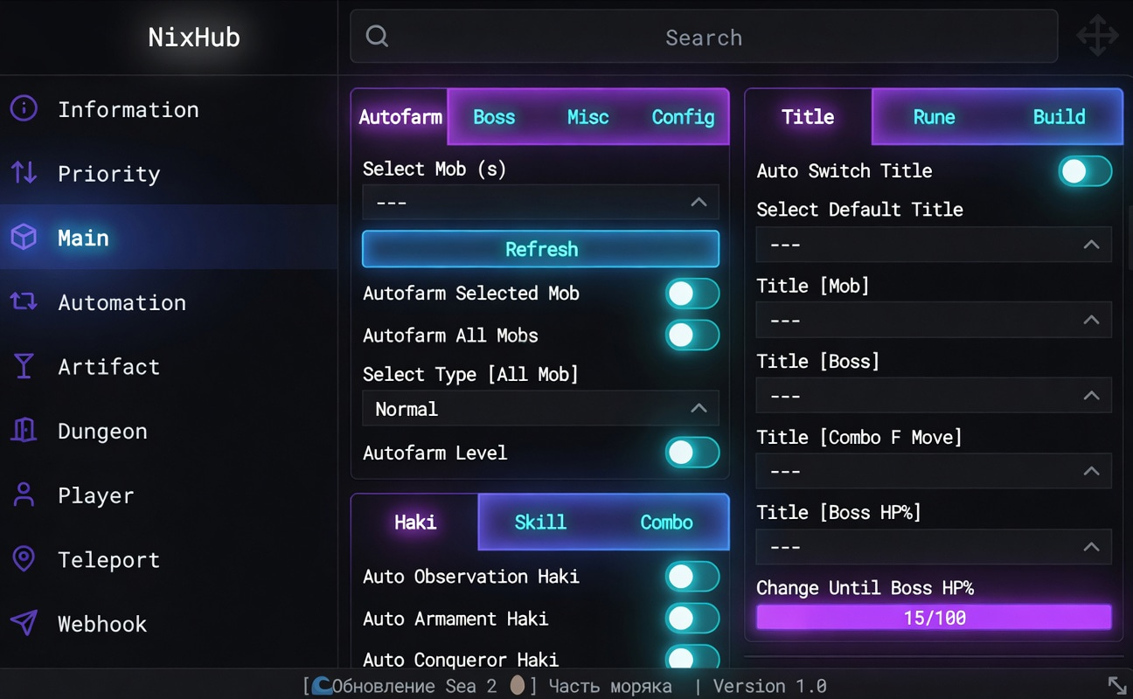Click the Priority up-down arrows icon
1133x699 pixels.
(24, 173)
